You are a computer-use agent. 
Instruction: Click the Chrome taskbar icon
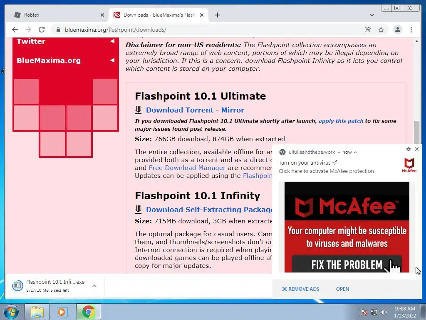88,312
